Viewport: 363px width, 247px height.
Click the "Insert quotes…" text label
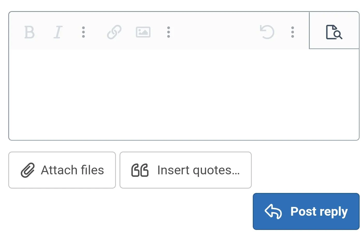point(198,170)
